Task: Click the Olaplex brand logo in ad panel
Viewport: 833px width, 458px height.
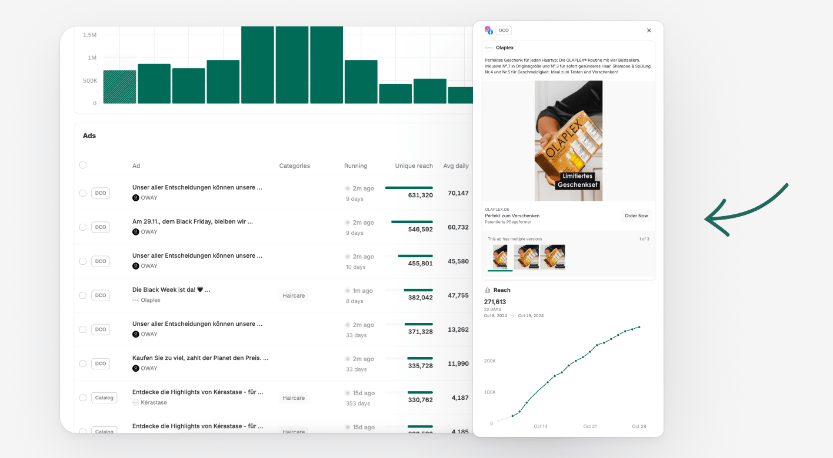Action: 489,48
